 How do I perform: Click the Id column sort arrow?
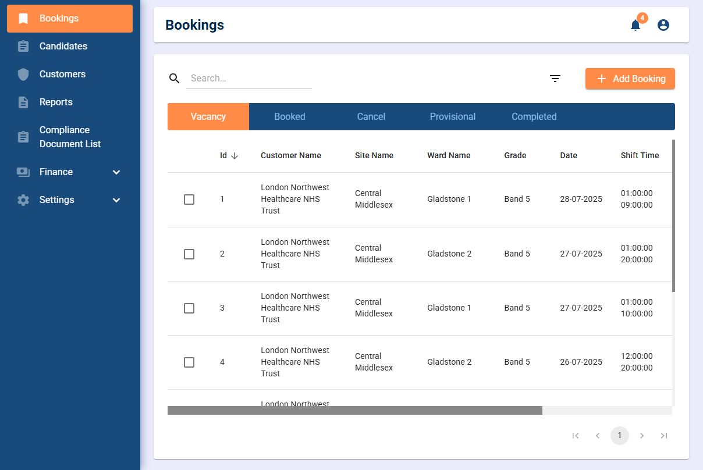pyautogui.click(x=235, y=155)
